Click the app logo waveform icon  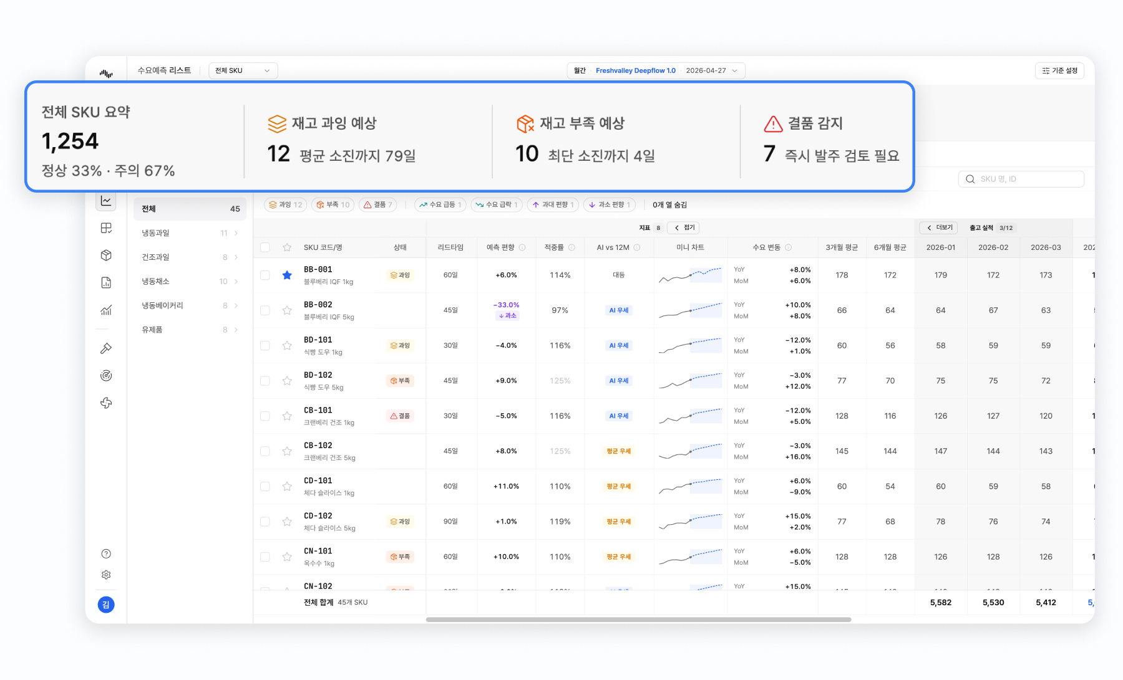[x=106, y=74]
